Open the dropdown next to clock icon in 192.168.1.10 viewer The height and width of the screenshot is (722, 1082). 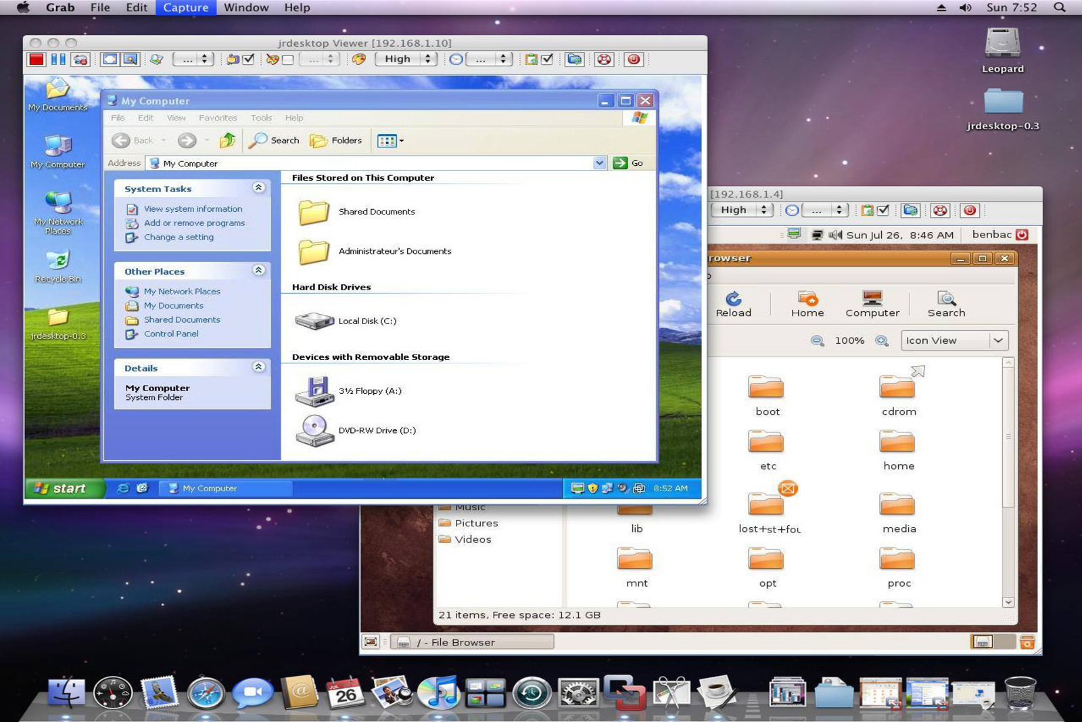click(x=489, y=60)
